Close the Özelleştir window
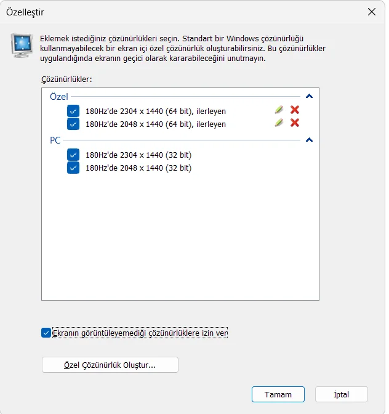 coord(371,12)
